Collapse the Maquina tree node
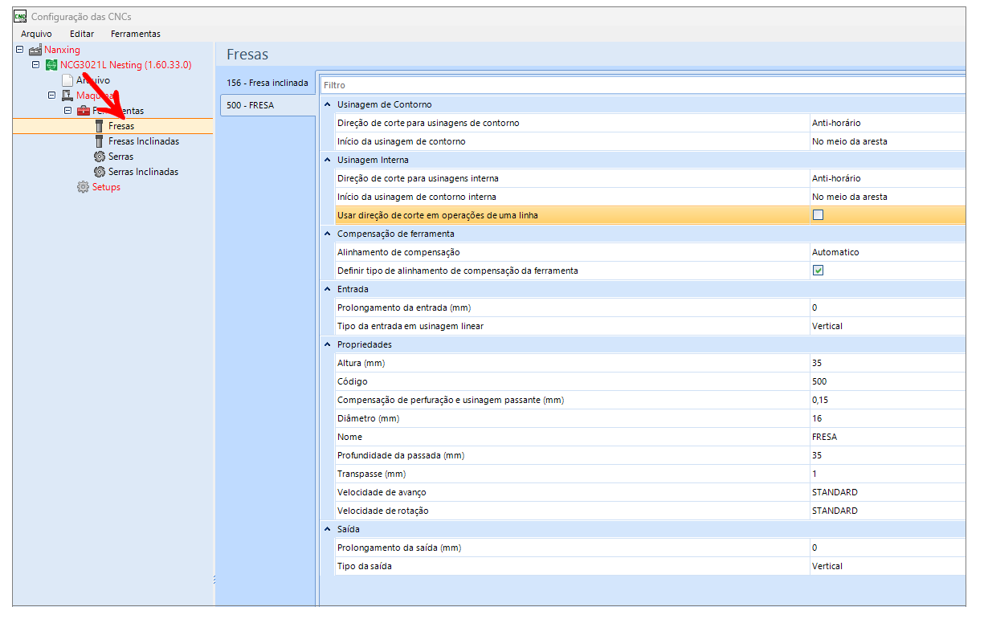The width and height of the screenshot is (988, 627). click(x=52, y=96)
